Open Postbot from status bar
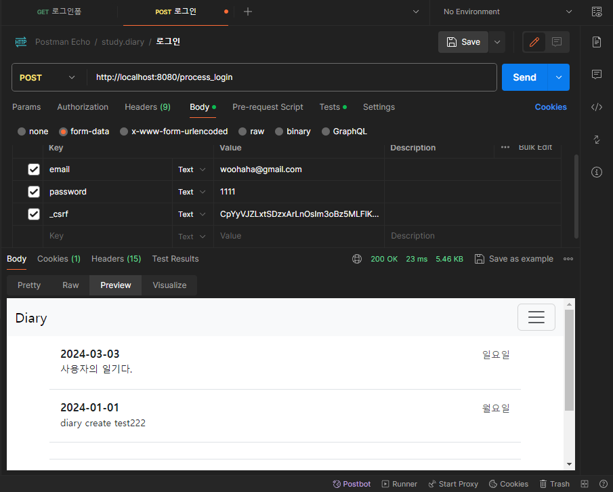The width and height of the screenshot is (613, 492). tap(352, 484)
